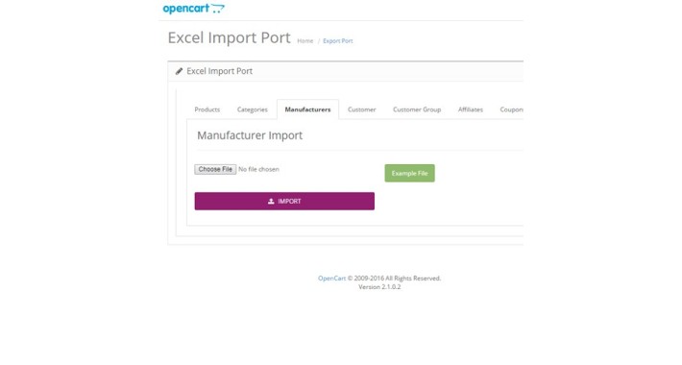The height and width of the screenshot is (365, 682).
Task: Download the green Example File
Action: click(x=409, y=173)
